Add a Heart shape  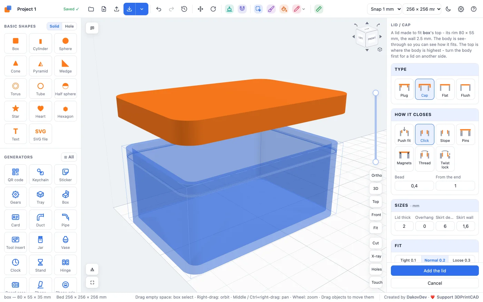pyautogui.click(x=40, y=111)
